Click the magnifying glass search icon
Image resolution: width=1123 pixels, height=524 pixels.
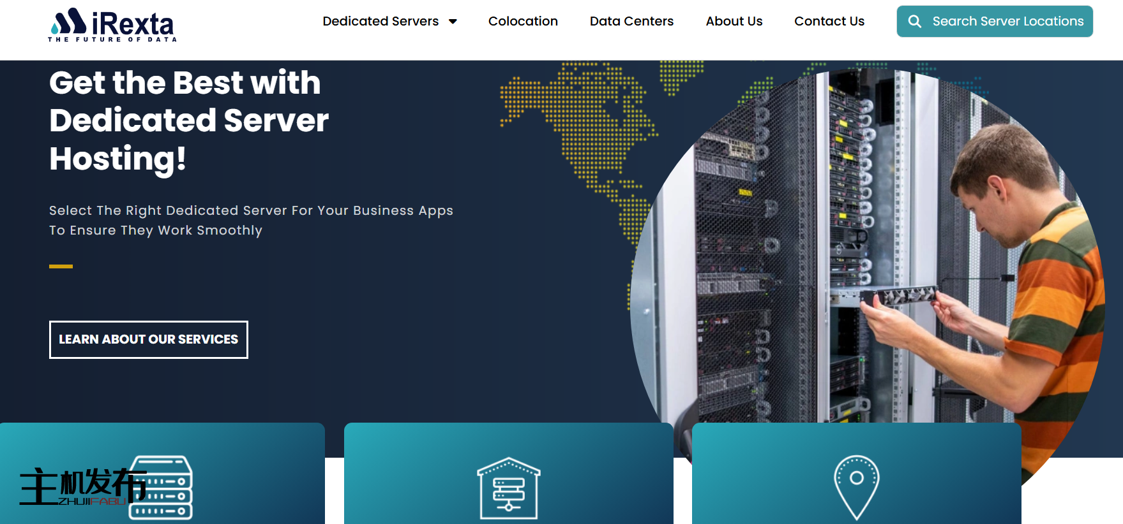point(914,22)
